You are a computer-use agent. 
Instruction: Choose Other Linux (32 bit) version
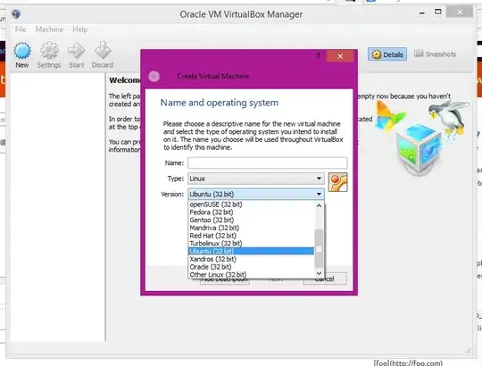(x=252, y=275)
